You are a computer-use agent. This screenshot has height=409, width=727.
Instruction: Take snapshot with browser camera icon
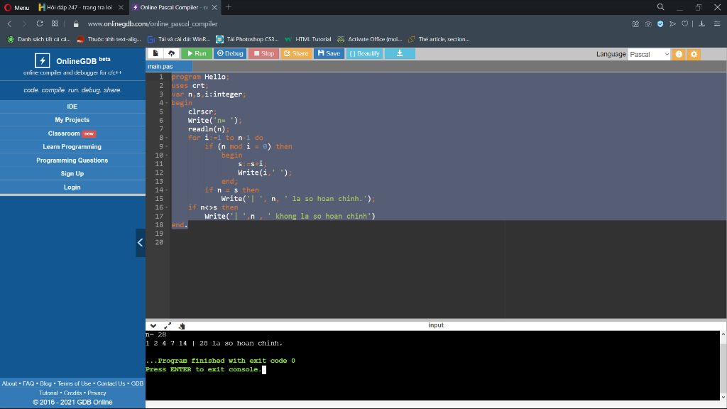coord(648,23)
